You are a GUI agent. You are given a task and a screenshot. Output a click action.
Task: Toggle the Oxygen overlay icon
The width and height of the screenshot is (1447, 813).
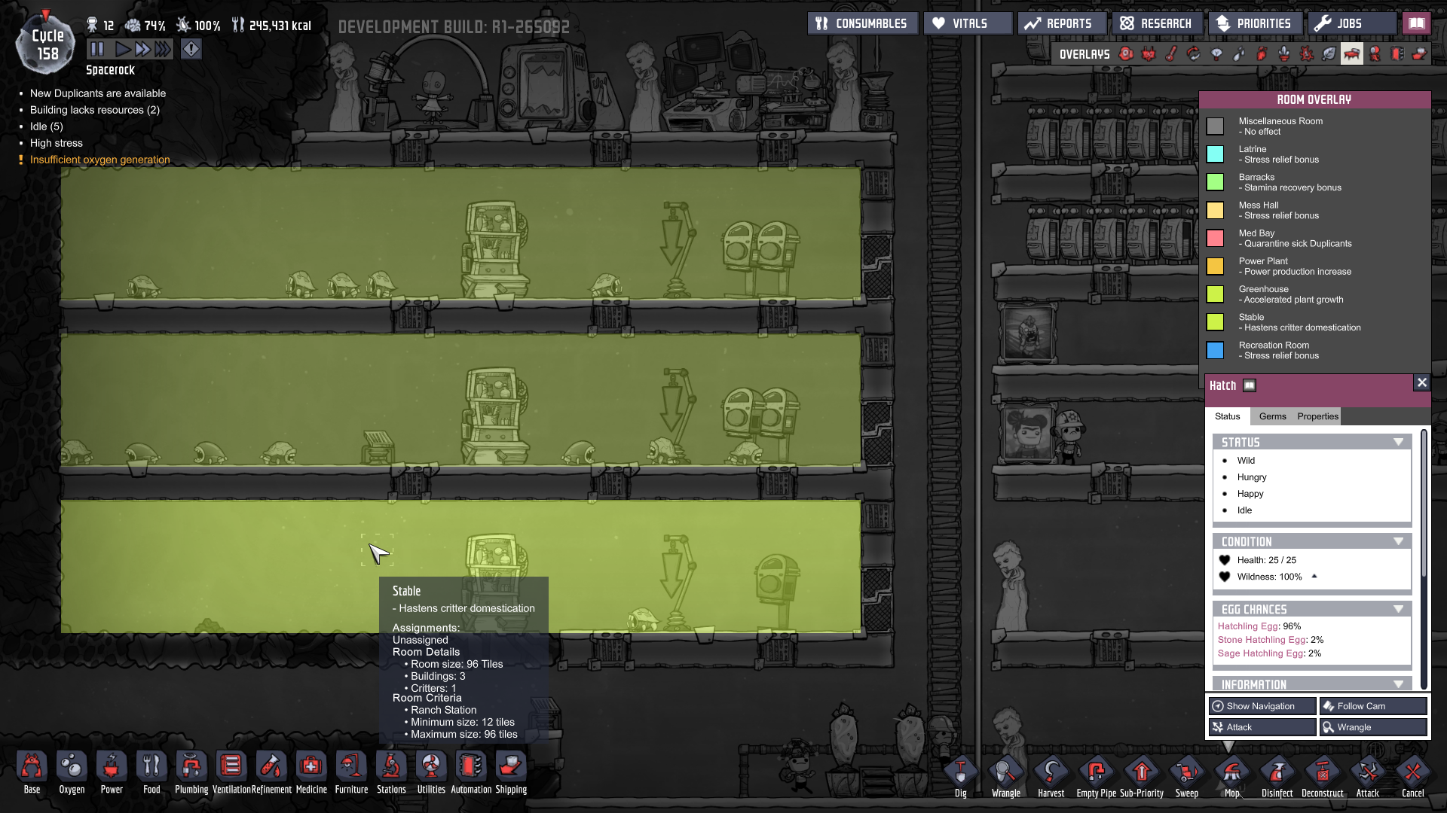click(1126, 54)
